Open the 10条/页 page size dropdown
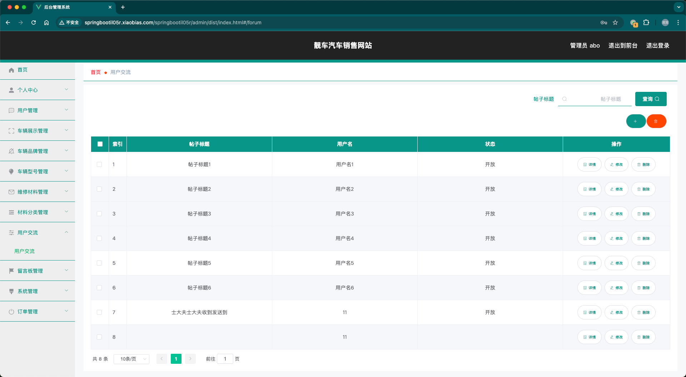This screenshot has height=377, width=686. tap(131, 359)
